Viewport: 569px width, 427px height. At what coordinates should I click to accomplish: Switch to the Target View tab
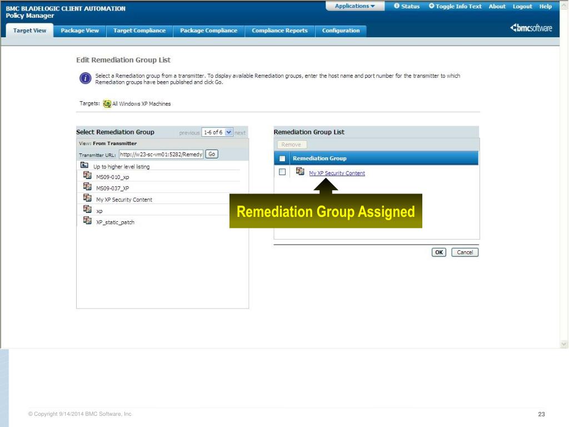click(x=30, y=31)
